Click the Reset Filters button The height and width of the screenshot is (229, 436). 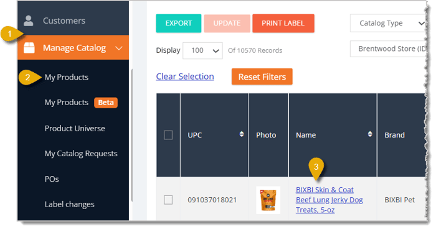[262, 77]
